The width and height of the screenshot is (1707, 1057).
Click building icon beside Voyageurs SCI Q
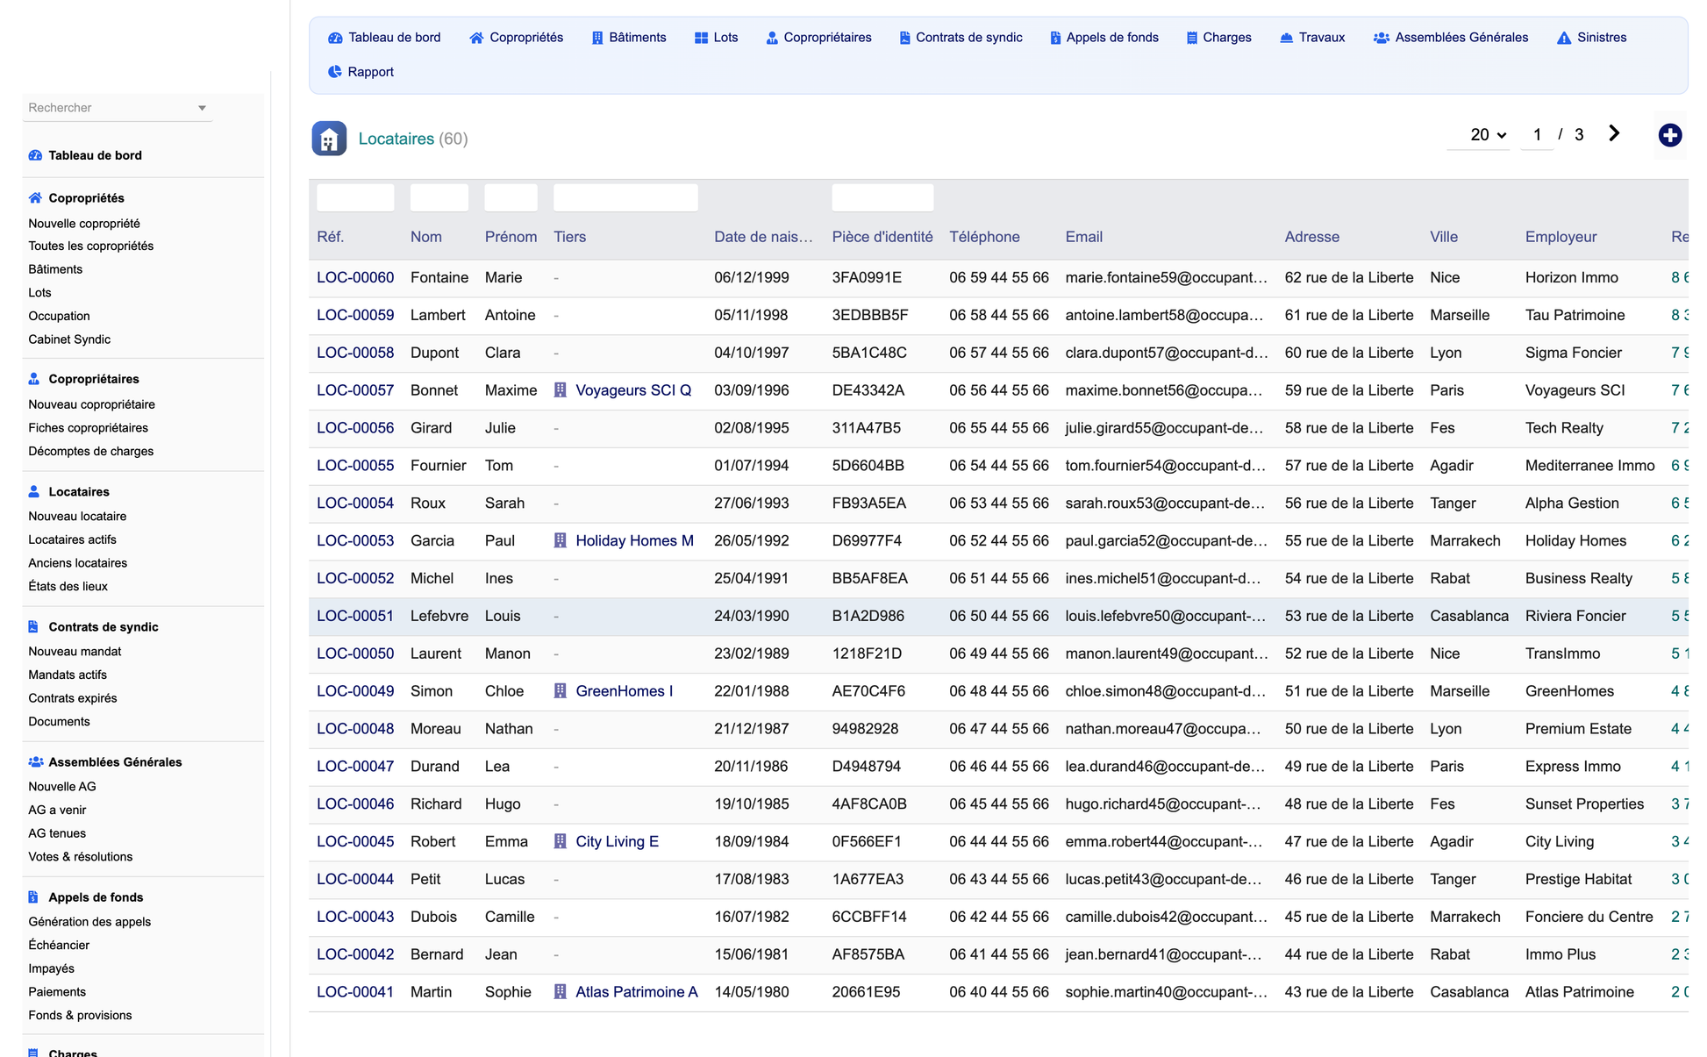tap(561, 390)
